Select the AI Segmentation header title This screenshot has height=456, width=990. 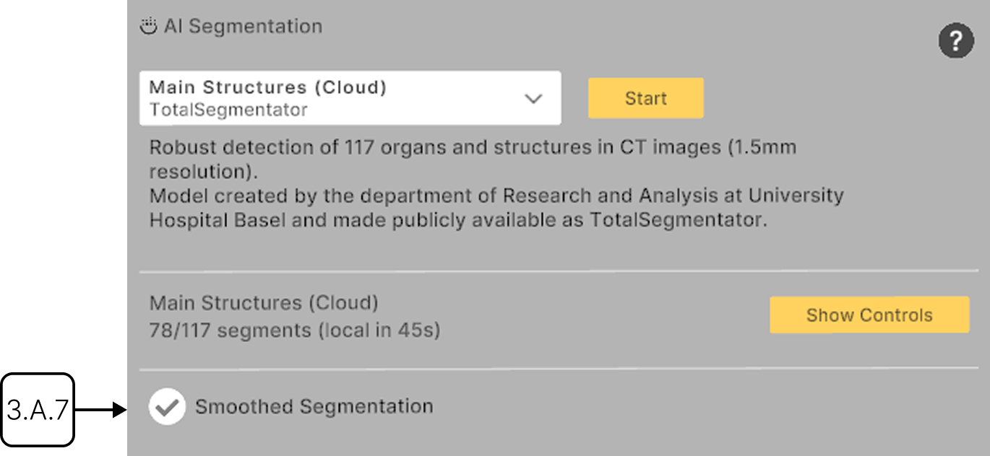pos(243,27)
